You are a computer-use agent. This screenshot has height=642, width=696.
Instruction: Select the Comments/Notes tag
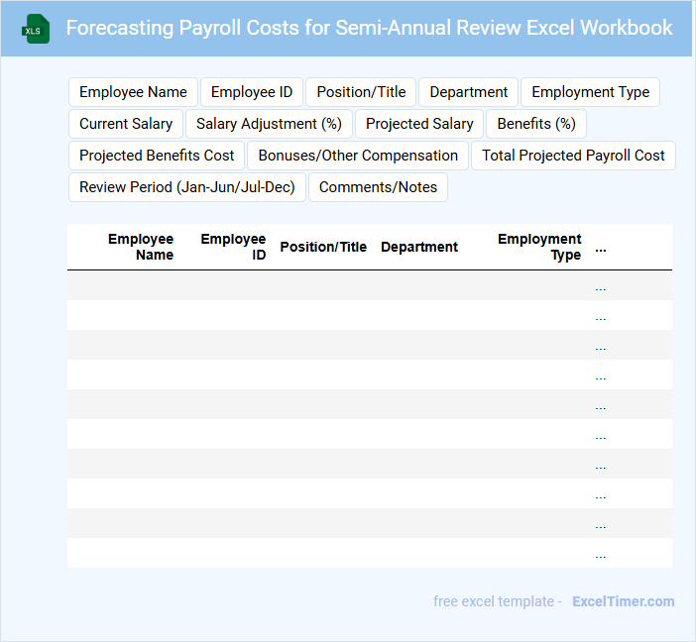378,187
